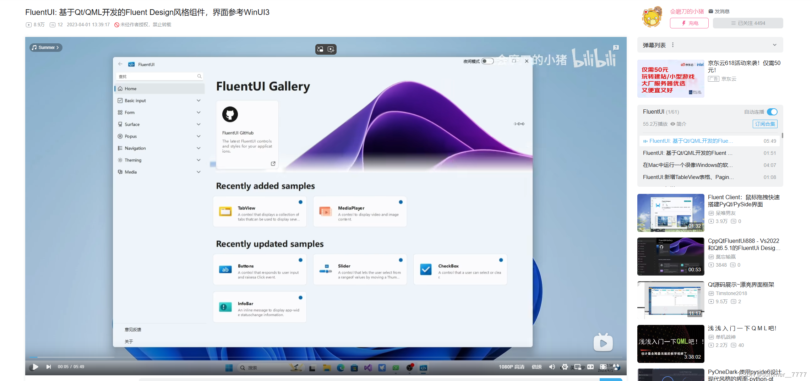Viewport: 812px width, 381px height.
Task: Click 发消息 to message the uploader
Action: coord(719,11)
